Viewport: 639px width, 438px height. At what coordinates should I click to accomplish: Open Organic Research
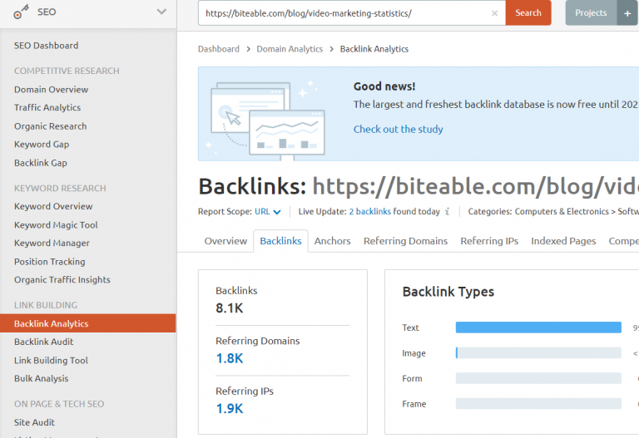tap(50, 126)
